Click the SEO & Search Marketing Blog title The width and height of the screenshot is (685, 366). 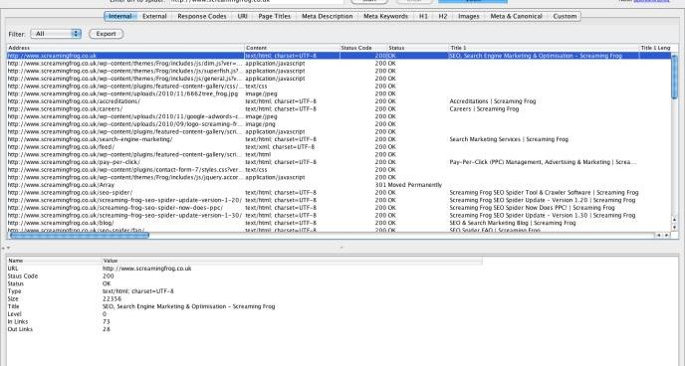(513, 223)
